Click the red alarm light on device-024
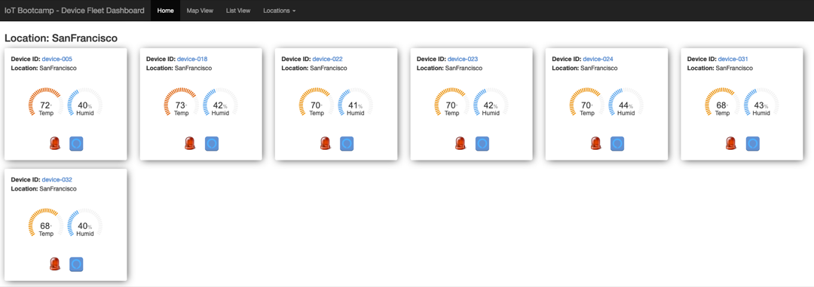 point(595,144)
